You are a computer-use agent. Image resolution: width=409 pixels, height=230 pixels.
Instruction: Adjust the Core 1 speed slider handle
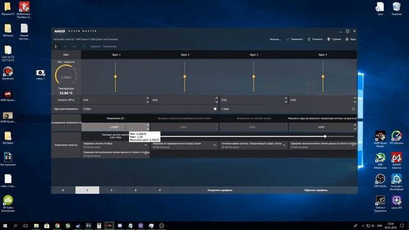(115, 77)
